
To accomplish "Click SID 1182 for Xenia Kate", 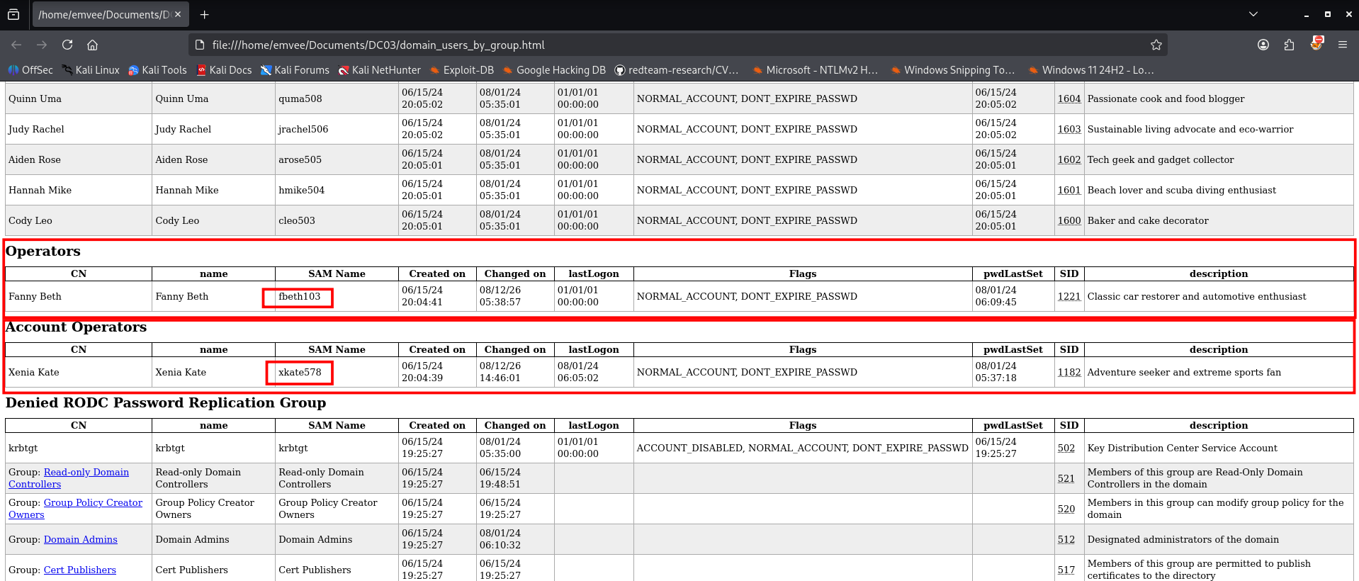I will click(1069, 372).
